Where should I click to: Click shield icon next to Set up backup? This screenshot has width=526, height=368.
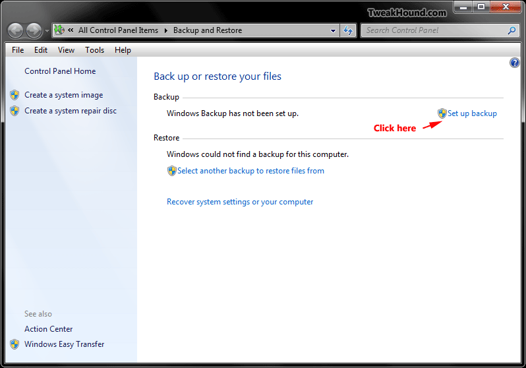click(x=442, y=113)
